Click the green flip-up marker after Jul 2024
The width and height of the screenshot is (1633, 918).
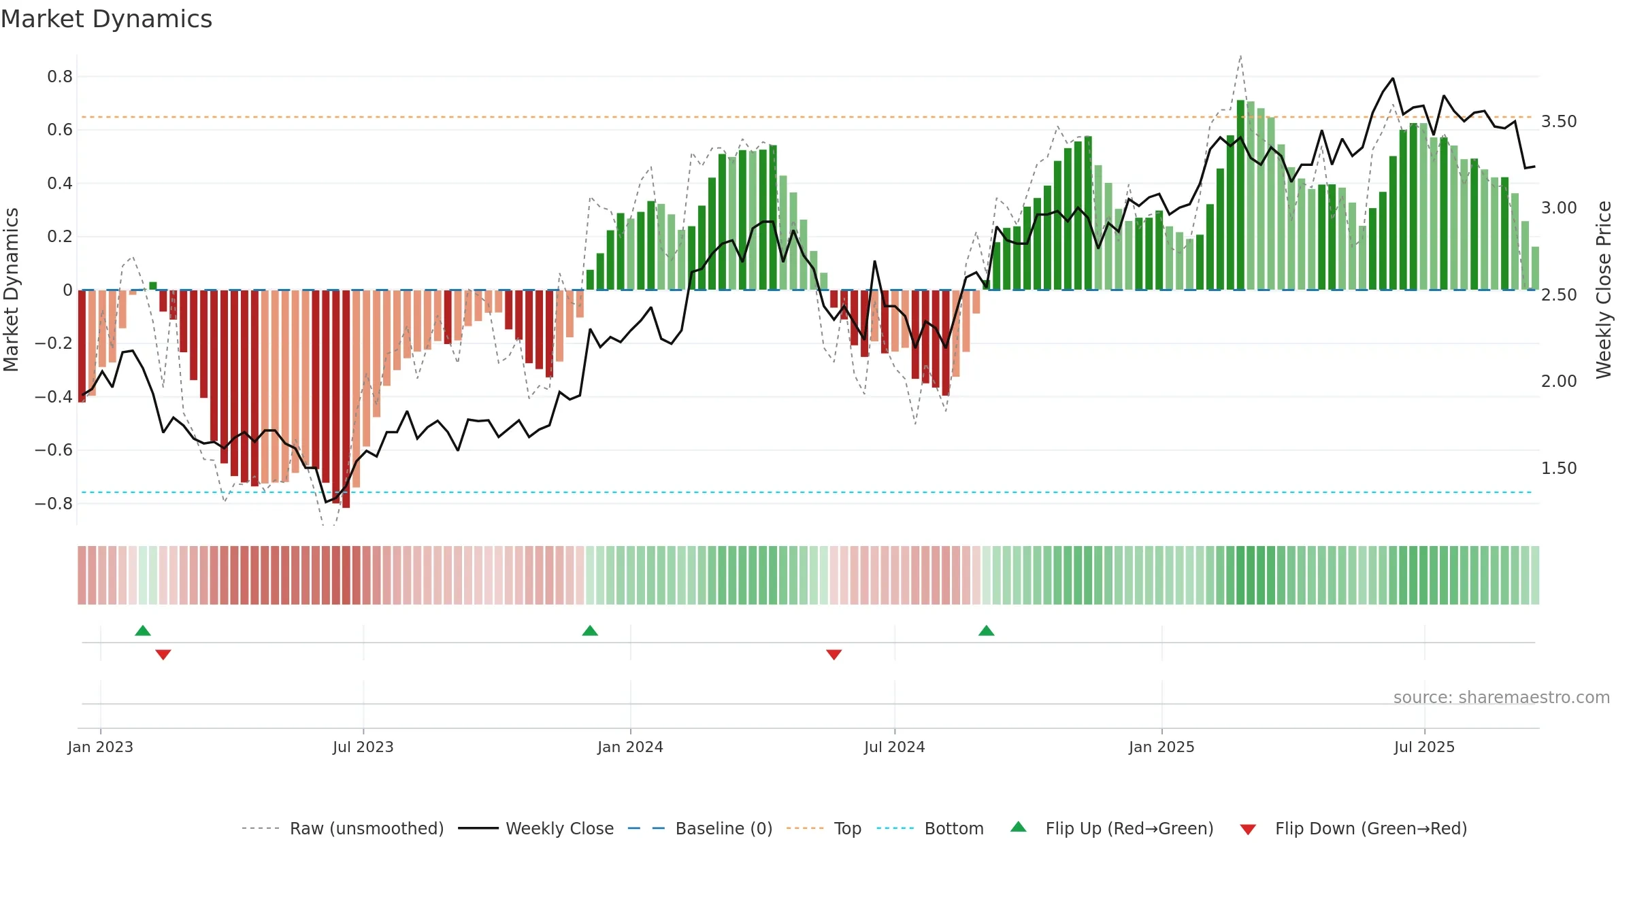click(987, 630)
